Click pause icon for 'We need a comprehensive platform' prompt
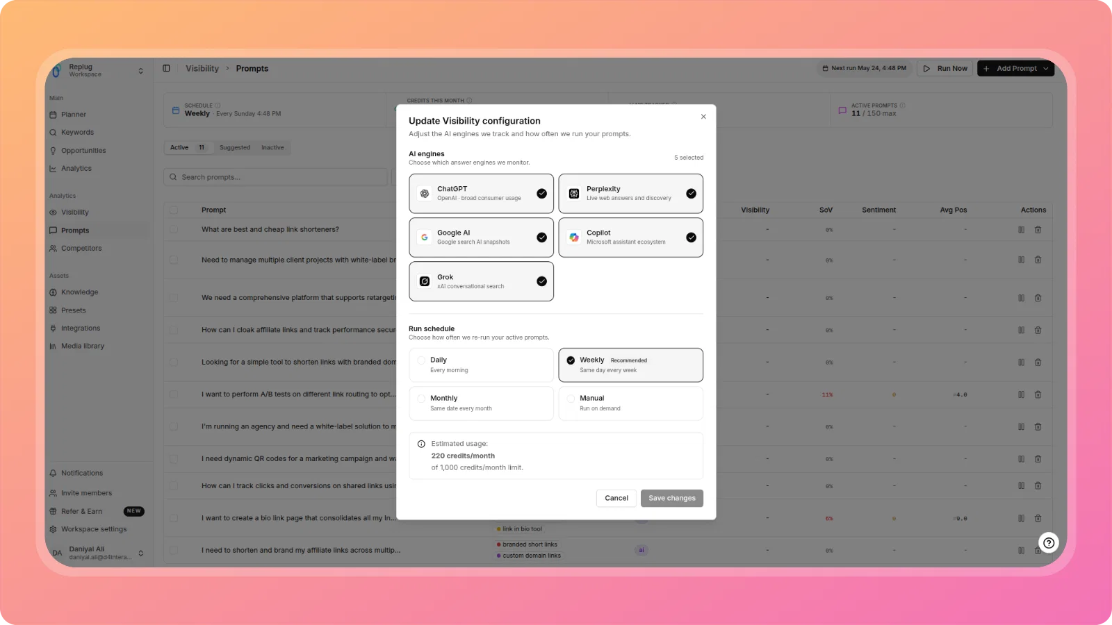This screenshot has width=1112, height=625. point(1021,298)
